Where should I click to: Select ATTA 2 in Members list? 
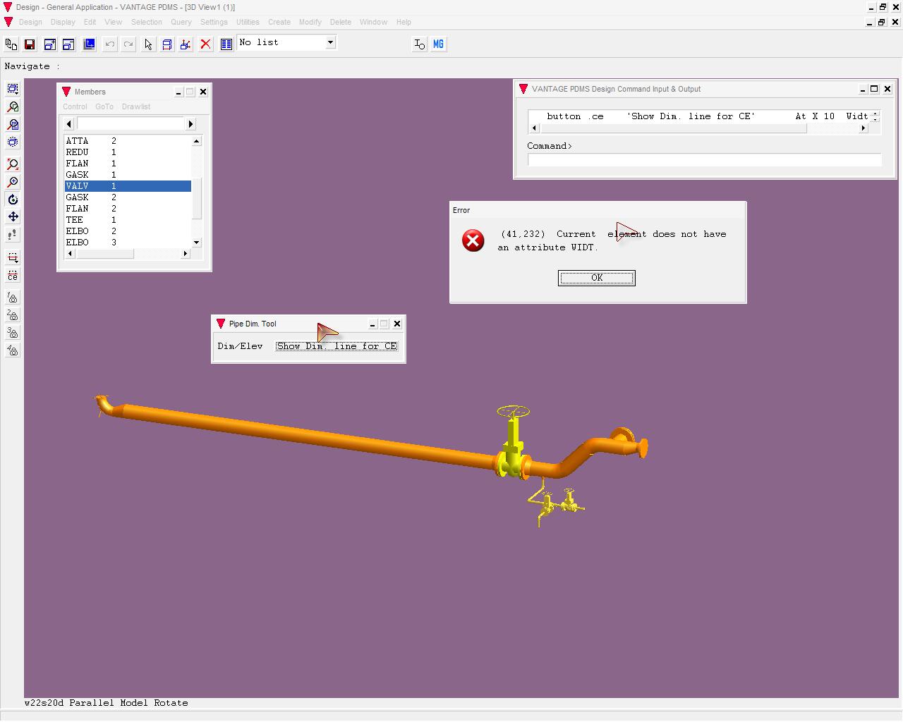(x=128, y=141)
